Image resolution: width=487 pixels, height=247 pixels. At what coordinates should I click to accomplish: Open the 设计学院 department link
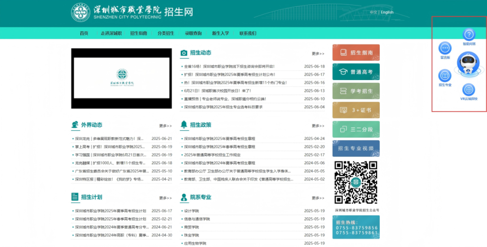[x=191, y=211]
